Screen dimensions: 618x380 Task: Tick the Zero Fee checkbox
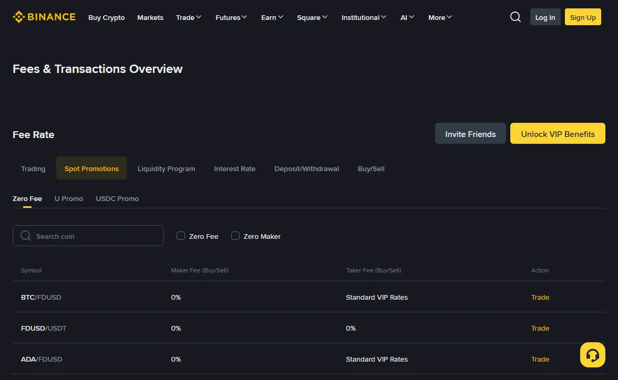[181, 236]
